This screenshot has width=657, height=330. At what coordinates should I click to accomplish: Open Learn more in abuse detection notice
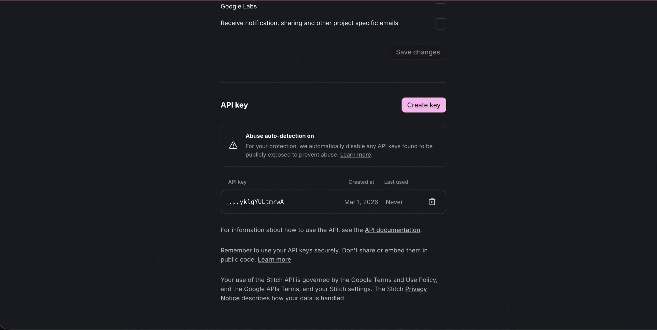click(x=355, y=155)
